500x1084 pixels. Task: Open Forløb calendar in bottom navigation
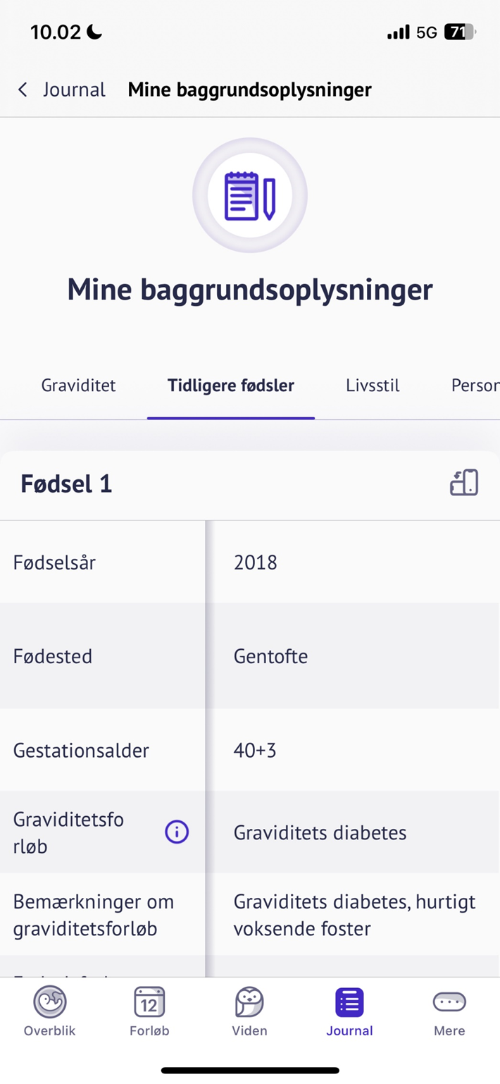pyautogui.click(x=149, y=1011)
